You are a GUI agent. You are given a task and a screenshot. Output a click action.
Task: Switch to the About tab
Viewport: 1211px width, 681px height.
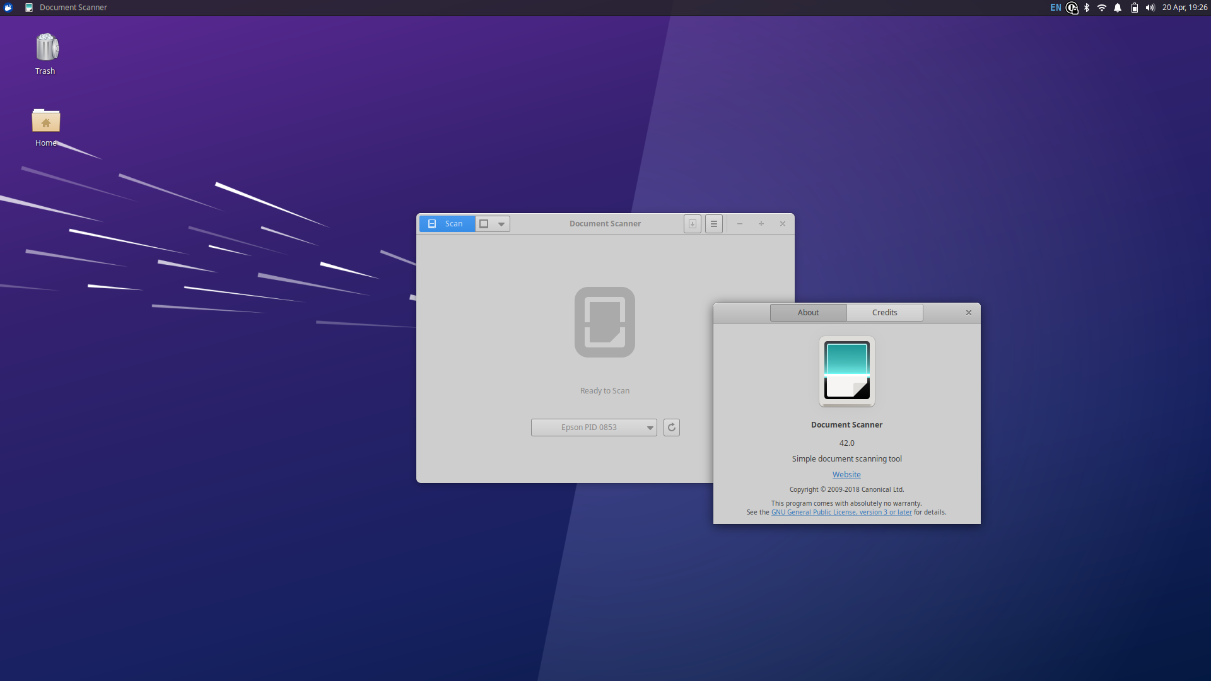808,312
